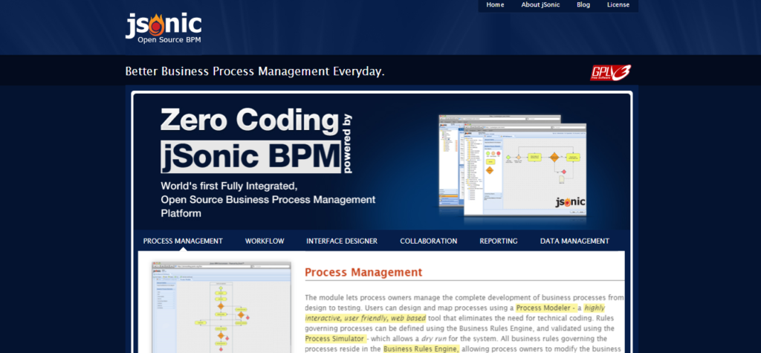Image resolution: width=761 pixels, height=353 pixels.
Task: Click the Zero Coding banner heading
Action: point(249,120)
